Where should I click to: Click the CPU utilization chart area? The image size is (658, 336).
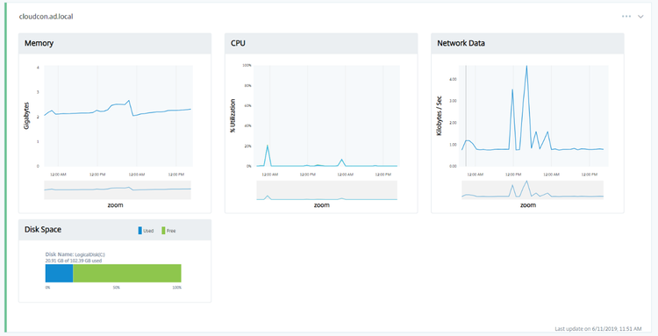pyautogui.click(x=327, y=116)
